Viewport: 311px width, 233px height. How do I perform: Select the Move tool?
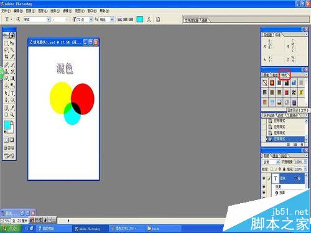pyautogui.click(x=12, y=43)
